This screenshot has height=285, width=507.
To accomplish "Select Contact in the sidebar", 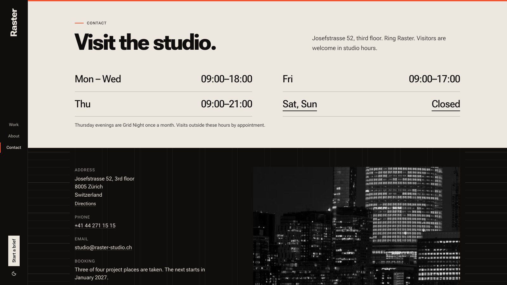I will [x=14, y=147].
